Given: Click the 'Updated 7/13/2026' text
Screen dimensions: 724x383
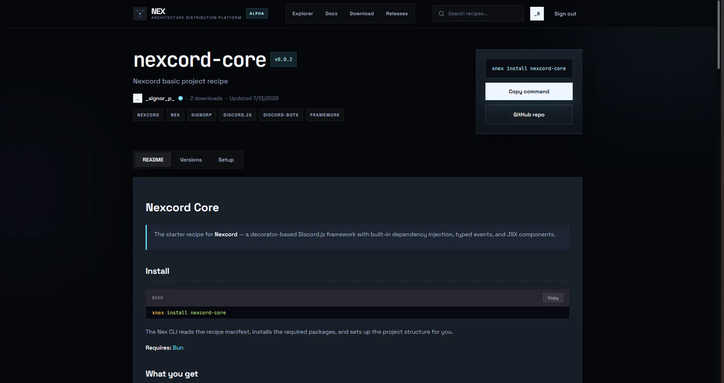Looking at the screenshot, I should click(254, 98).
